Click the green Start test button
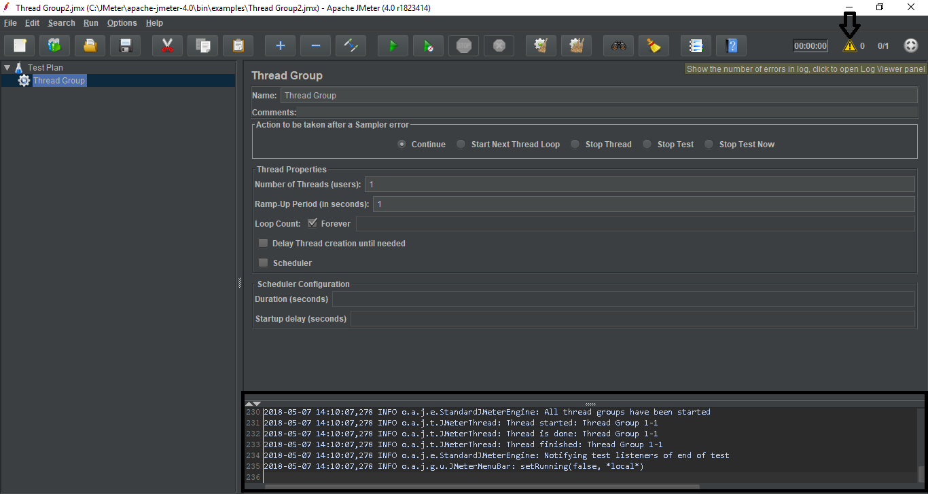 pyautogui.click(x=393, y=46)
